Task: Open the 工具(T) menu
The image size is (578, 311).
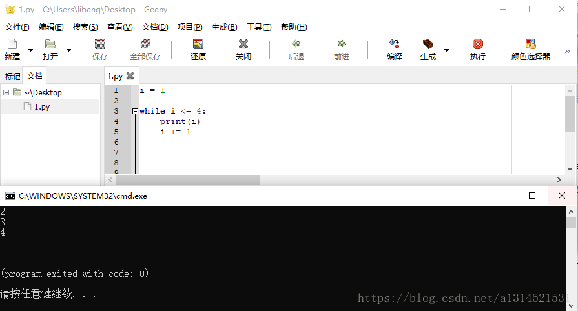Action: click(x=259, y=27)
